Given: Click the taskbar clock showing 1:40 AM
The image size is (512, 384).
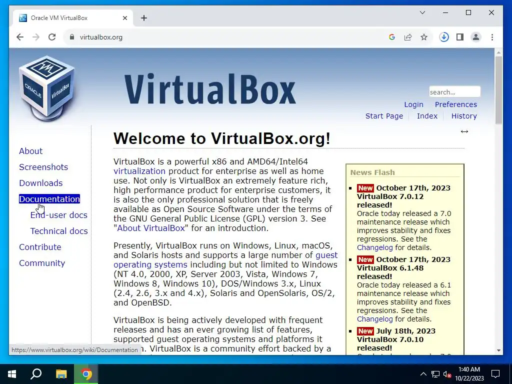Looking at the screenshot, I should pos(469,374).
